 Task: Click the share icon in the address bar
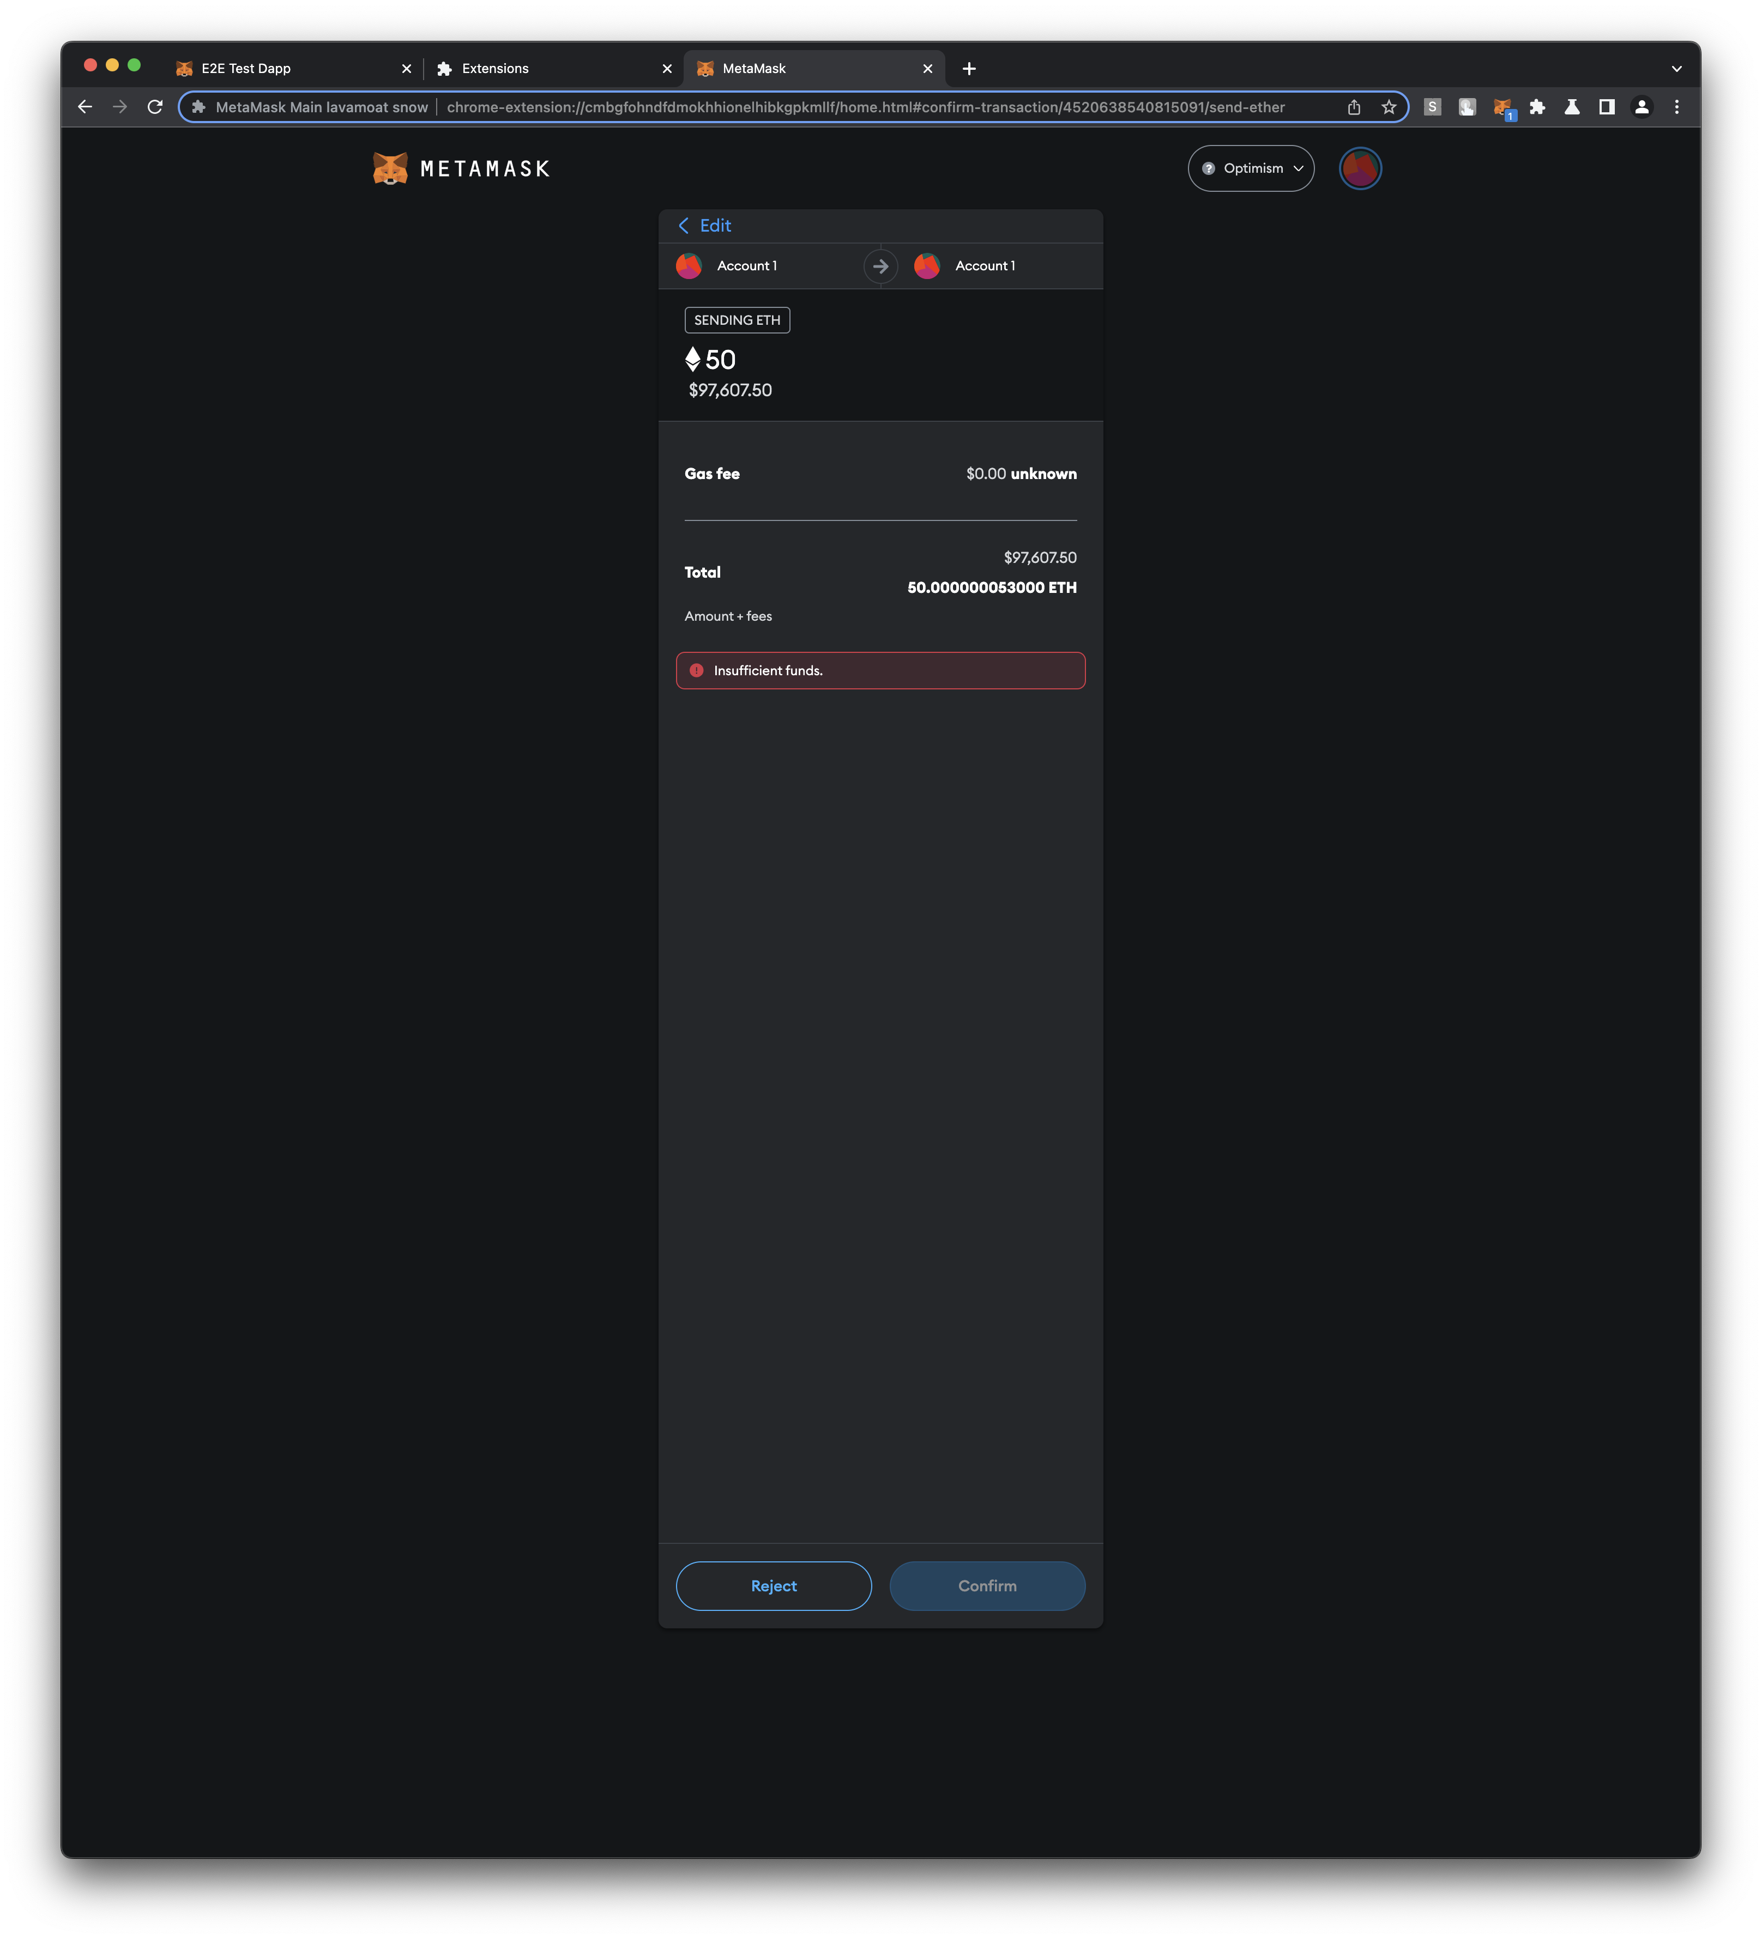pyautogui.click(x=1354, y=107)
